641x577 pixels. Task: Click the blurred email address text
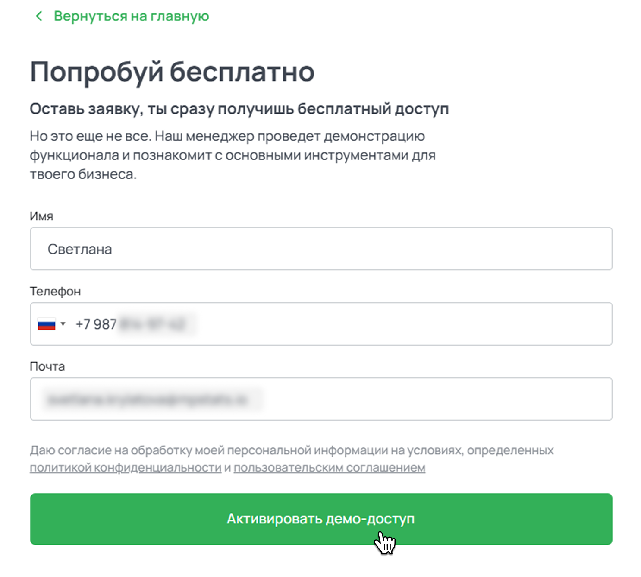(x=148, y=400)
